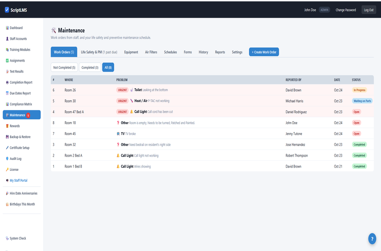381x251 pixels.
Task: Click the Change Password link
Action: (x=346, y=10)
